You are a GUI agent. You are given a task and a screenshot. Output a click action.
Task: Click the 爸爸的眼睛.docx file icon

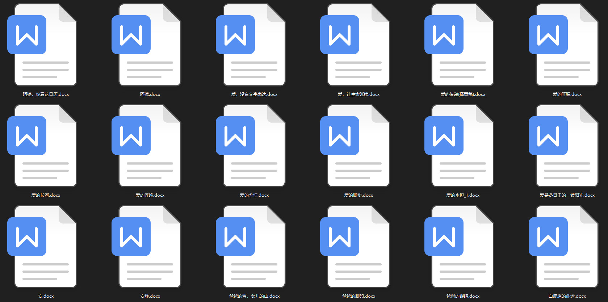click(459, 247)
